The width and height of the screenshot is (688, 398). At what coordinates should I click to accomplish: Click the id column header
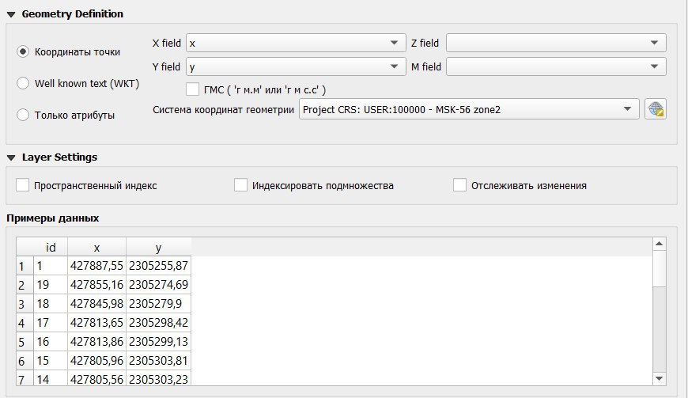click(x=51, y=248)
